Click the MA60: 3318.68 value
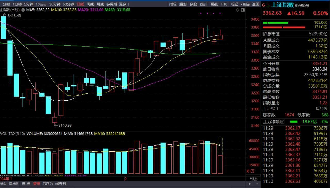The image size is (330, 188). tap(117, 10)
